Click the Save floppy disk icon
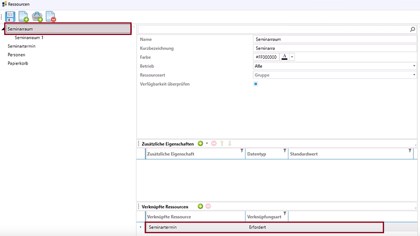The image size is (420, 236). point(10,17)
